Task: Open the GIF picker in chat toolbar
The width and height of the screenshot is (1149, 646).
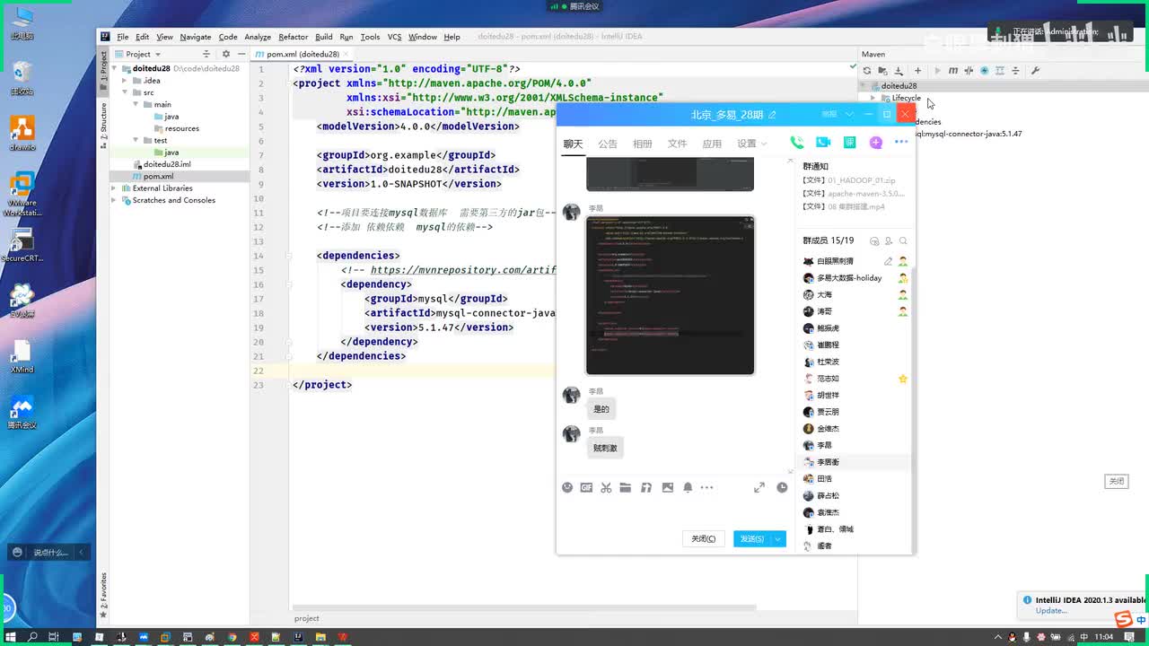Action: pyautogui.click(x=586, y=487)
